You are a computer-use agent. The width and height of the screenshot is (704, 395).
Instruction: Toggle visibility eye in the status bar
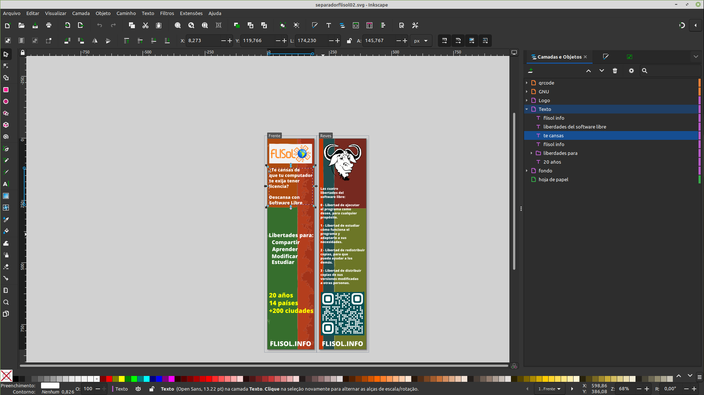tap(138, 389)
